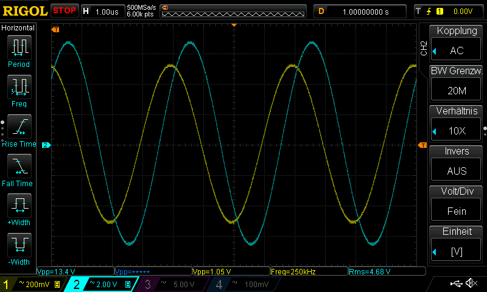Click the channel 2 ground level marker
The height and width of the screenshot is (292, 487).
click(46, 145)
